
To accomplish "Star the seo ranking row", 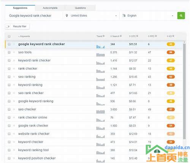I will pyautogui.click(x=14, y=77).
